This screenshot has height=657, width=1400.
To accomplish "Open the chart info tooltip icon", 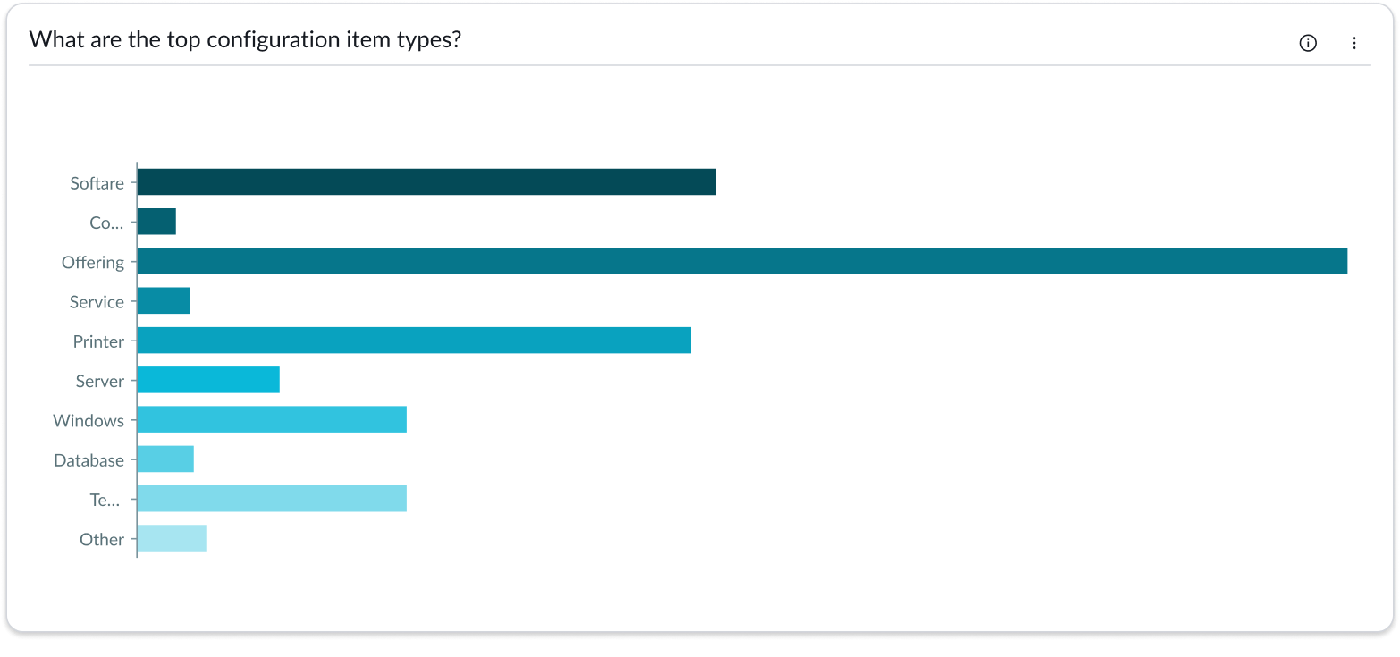I will pos(1308,42).
